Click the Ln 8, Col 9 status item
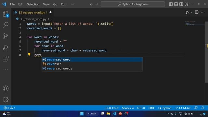The width and height of the screenshot is (208, 117). (112, 108)
